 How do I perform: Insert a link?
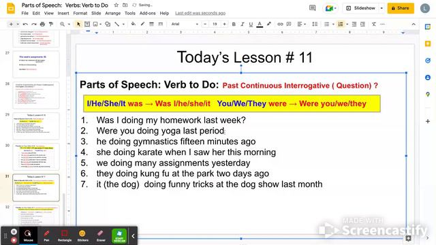280,24
